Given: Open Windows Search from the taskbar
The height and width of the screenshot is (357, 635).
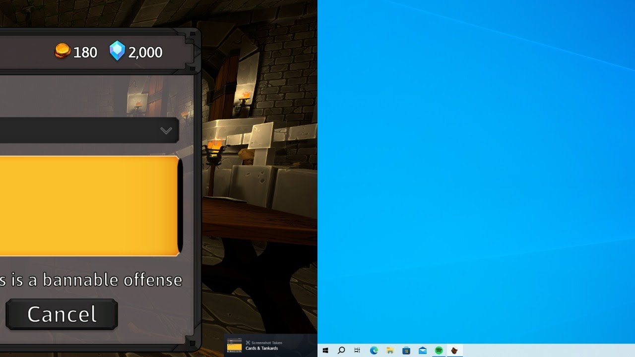Looking at the screenshot, I should [x=341, y=351].
